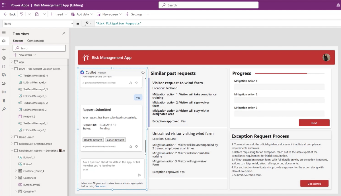
Task: Open Variables icon in left rail
Action: pos(4,92)
